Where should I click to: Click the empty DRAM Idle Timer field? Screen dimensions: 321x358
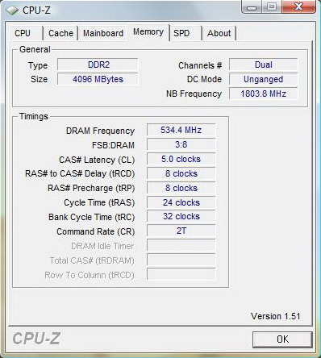pos(181,246)
